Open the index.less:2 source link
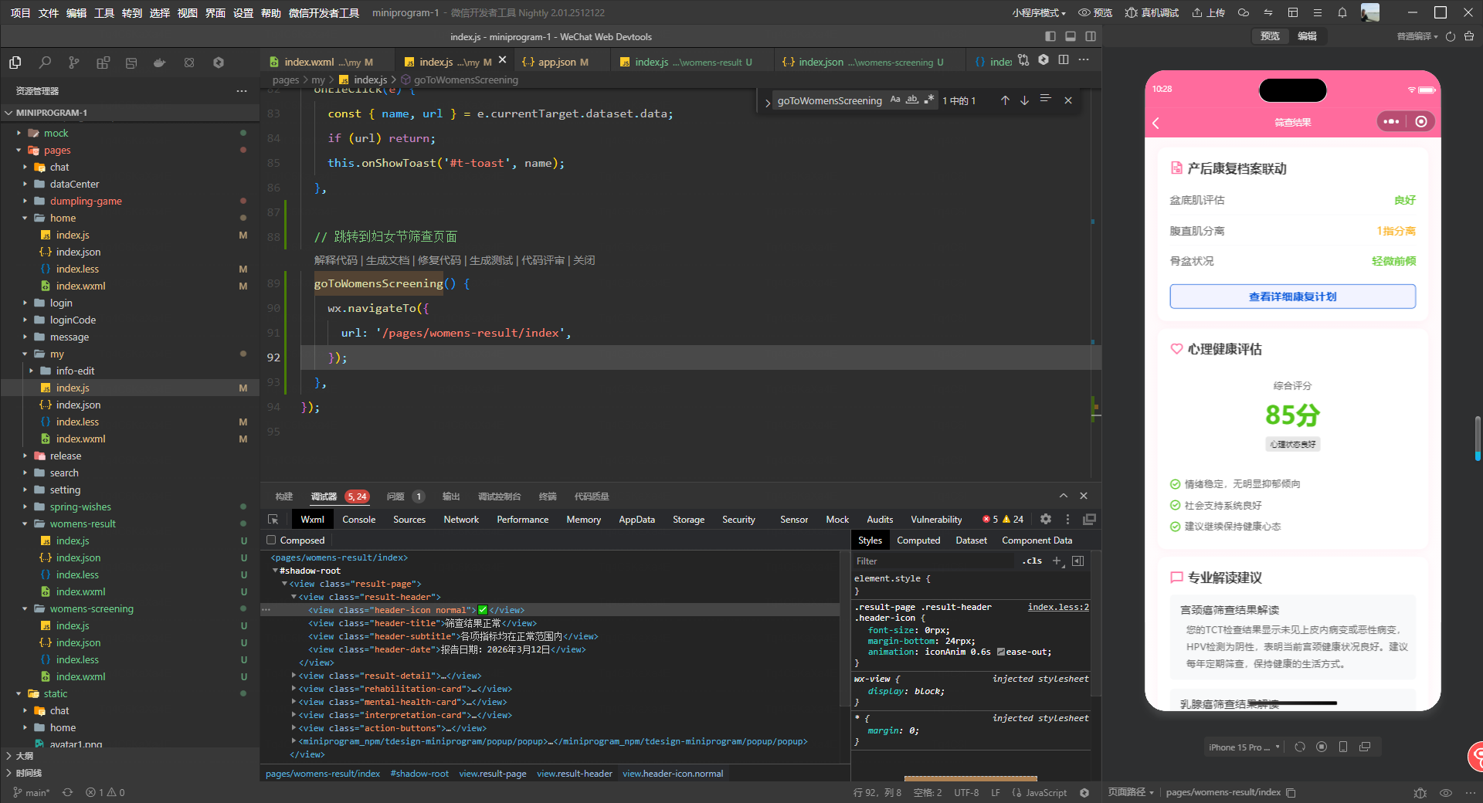The height and width of the screenshot is (803, 1483). point(1057,607)
